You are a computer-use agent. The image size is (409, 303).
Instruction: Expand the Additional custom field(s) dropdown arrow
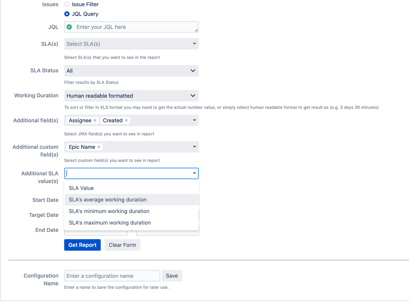point(194,147)
